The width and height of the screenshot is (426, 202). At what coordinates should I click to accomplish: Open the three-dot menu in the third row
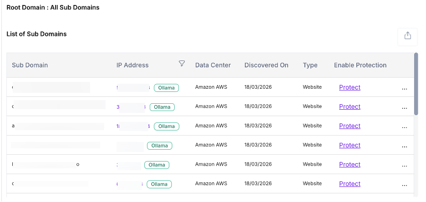pyautogui.click(x=404, y=127)
